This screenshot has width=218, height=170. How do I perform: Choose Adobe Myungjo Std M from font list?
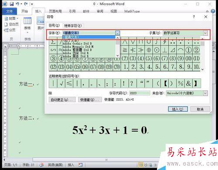78,47
